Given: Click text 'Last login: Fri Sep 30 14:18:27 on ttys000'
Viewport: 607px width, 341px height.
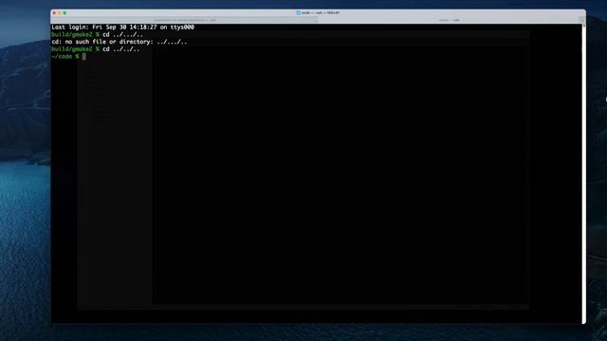Looking at the screenshot, I should [x=122, y=27].
